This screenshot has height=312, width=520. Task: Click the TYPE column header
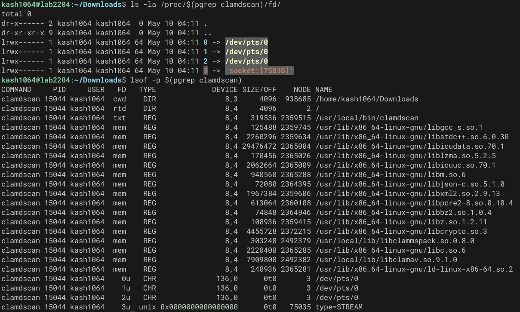(148, 89)
